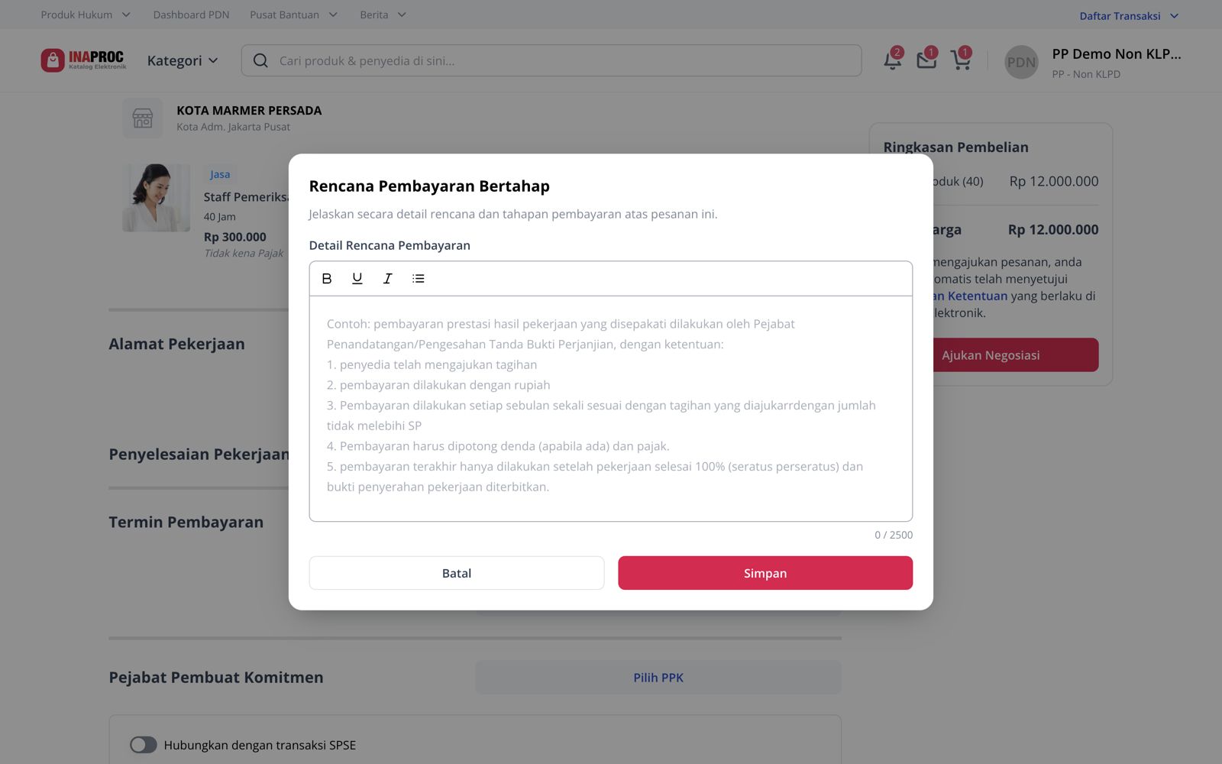Open the Berita menu
Image resolution: width=1222 pixels, height=764 pixels.
click(383, 15)
